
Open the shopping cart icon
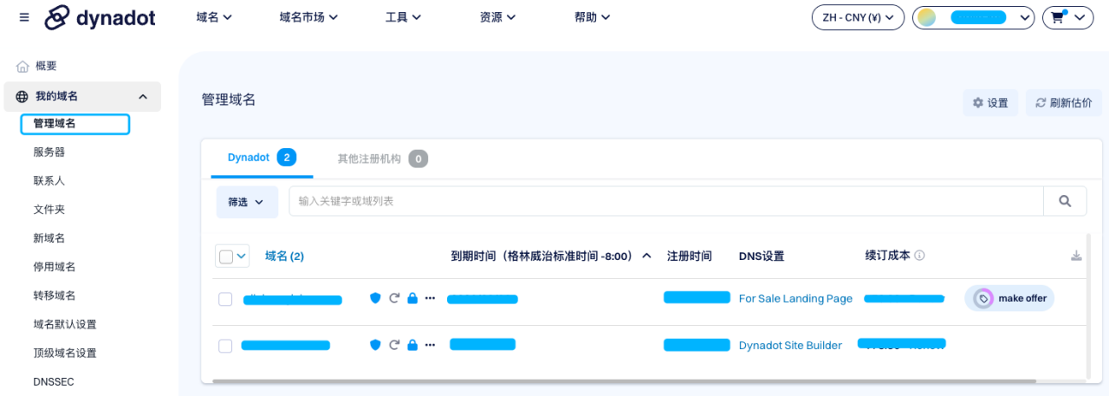[1058, 16]
